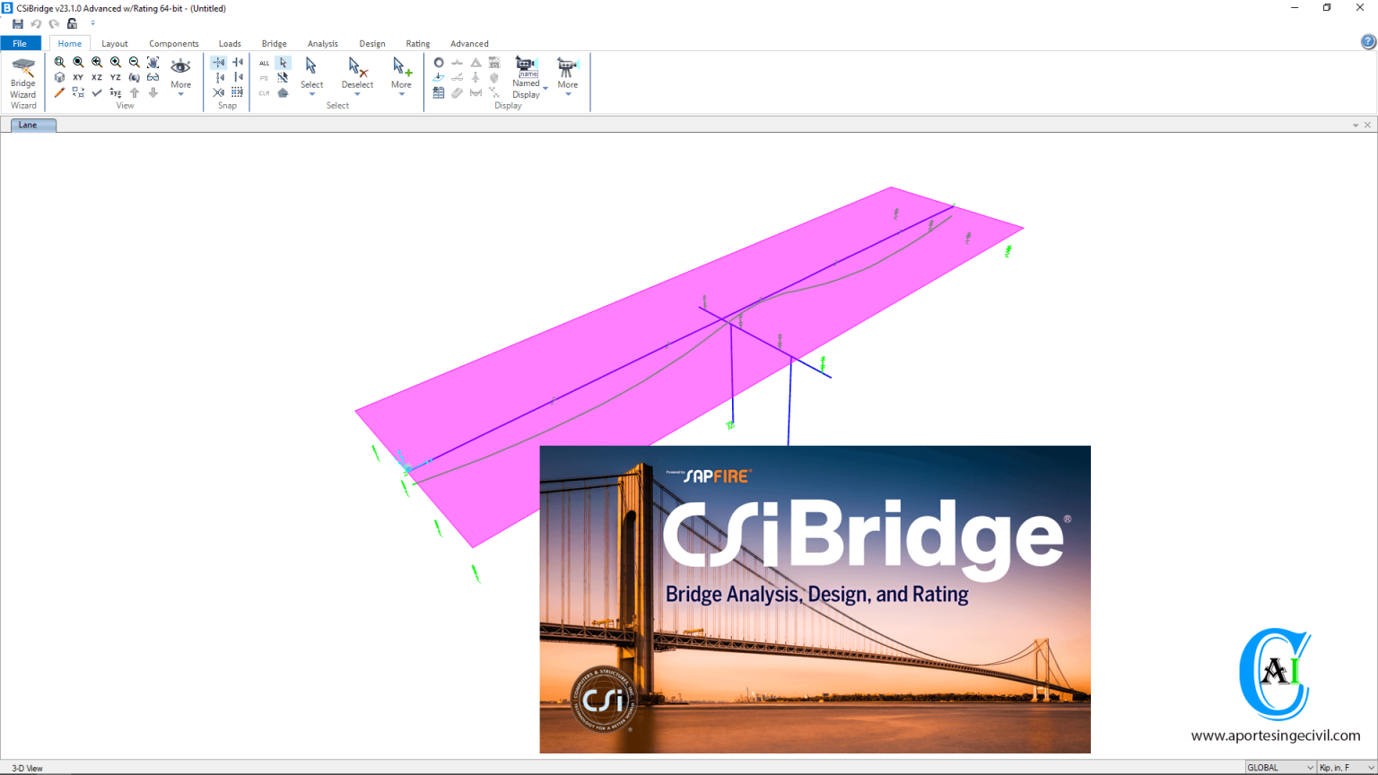Move up in list arrow
Image resolution: width=1378 pixels, height=775 pixels.
pos(135,92)
